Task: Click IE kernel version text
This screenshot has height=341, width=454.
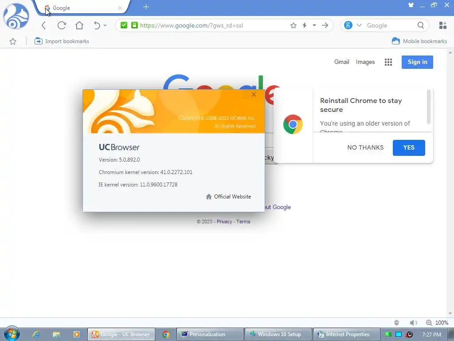Action: 138,185
